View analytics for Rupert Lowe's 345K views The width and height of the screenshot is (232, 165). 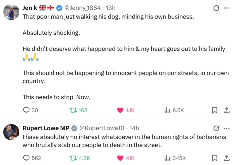click(x=167, y=158)
